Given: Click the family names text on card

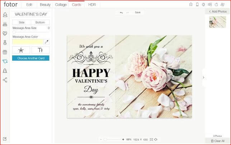Looking at the screenshot, I should click(x=91, y=107).
